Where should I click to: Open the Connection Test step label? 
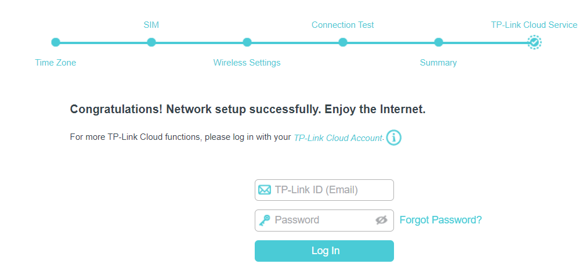(x=343, y=25)
